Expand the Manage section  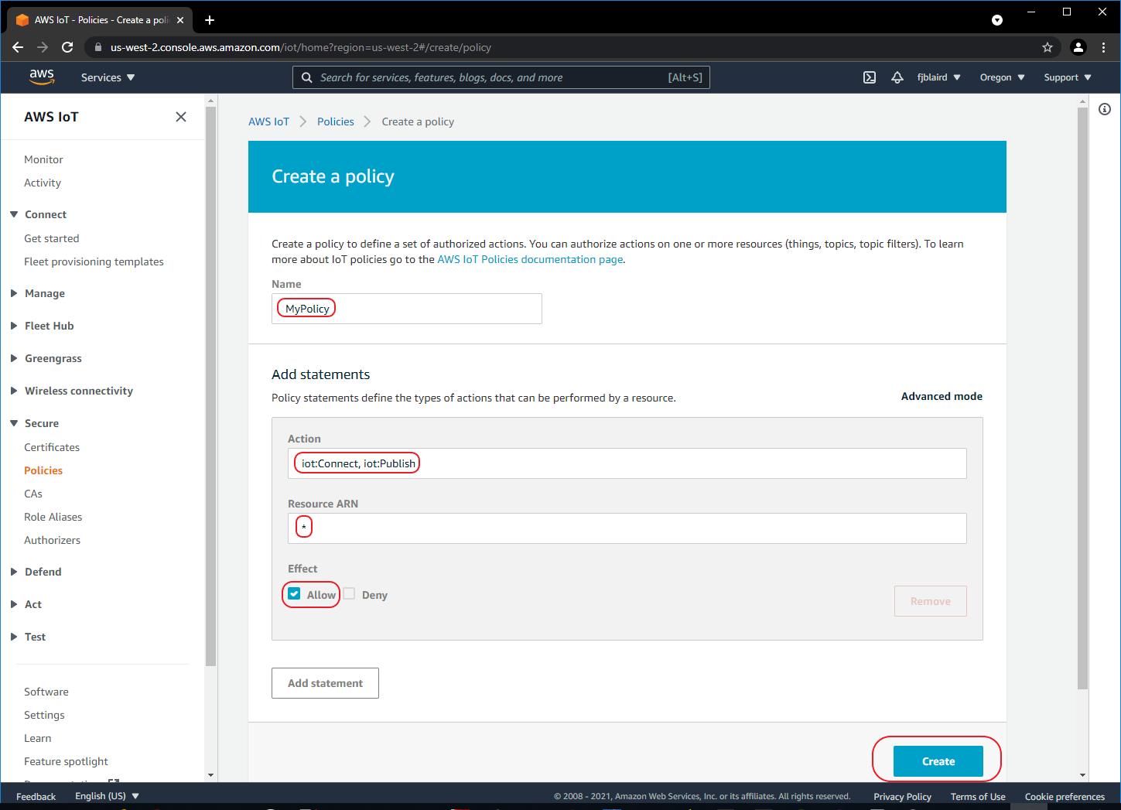pyautogui.click(x=14, y=293)
